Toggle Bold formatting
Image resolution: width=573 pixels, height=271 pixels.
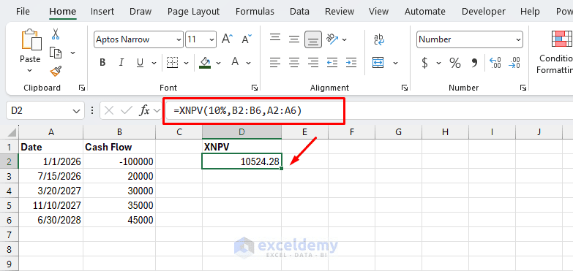coord(102,63)
